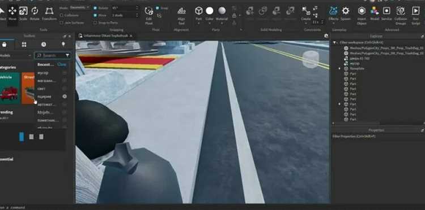Click the orange Structure category card

pos(28,88)
